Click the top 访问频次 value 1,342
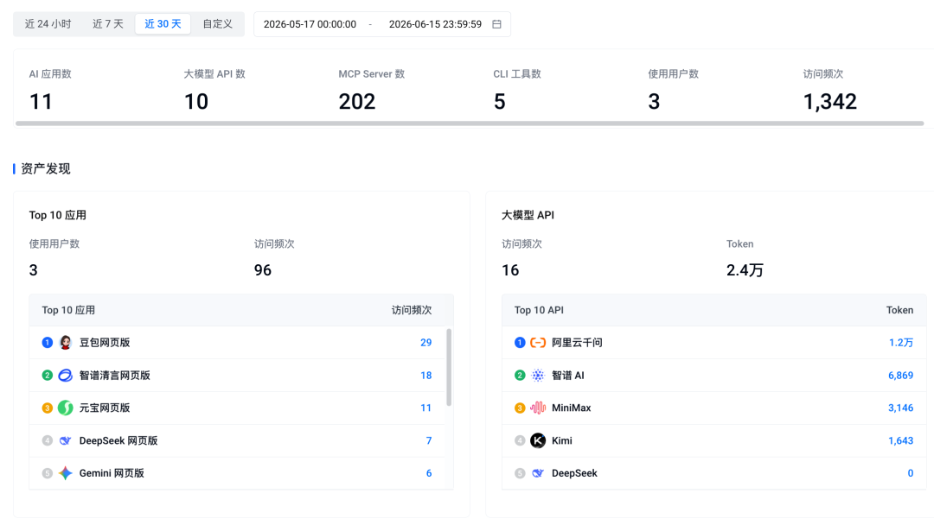934x525 pixels. pos(829,102)
